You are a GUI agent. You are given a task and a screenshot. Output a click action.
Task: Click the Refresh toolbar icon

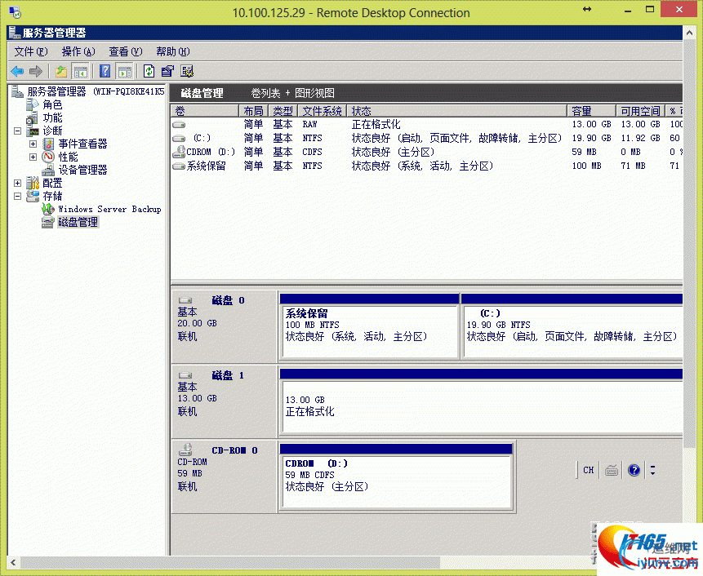tap(149, 71)
